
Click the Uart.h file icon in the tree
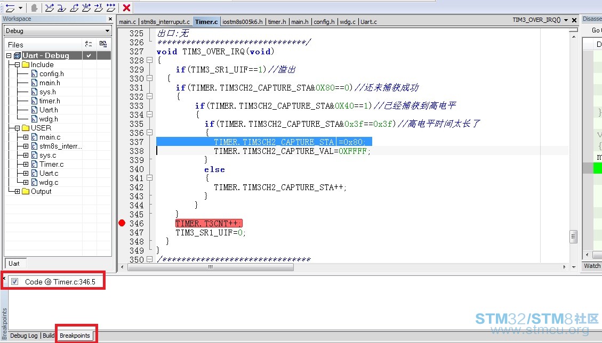tap(35, 110)
